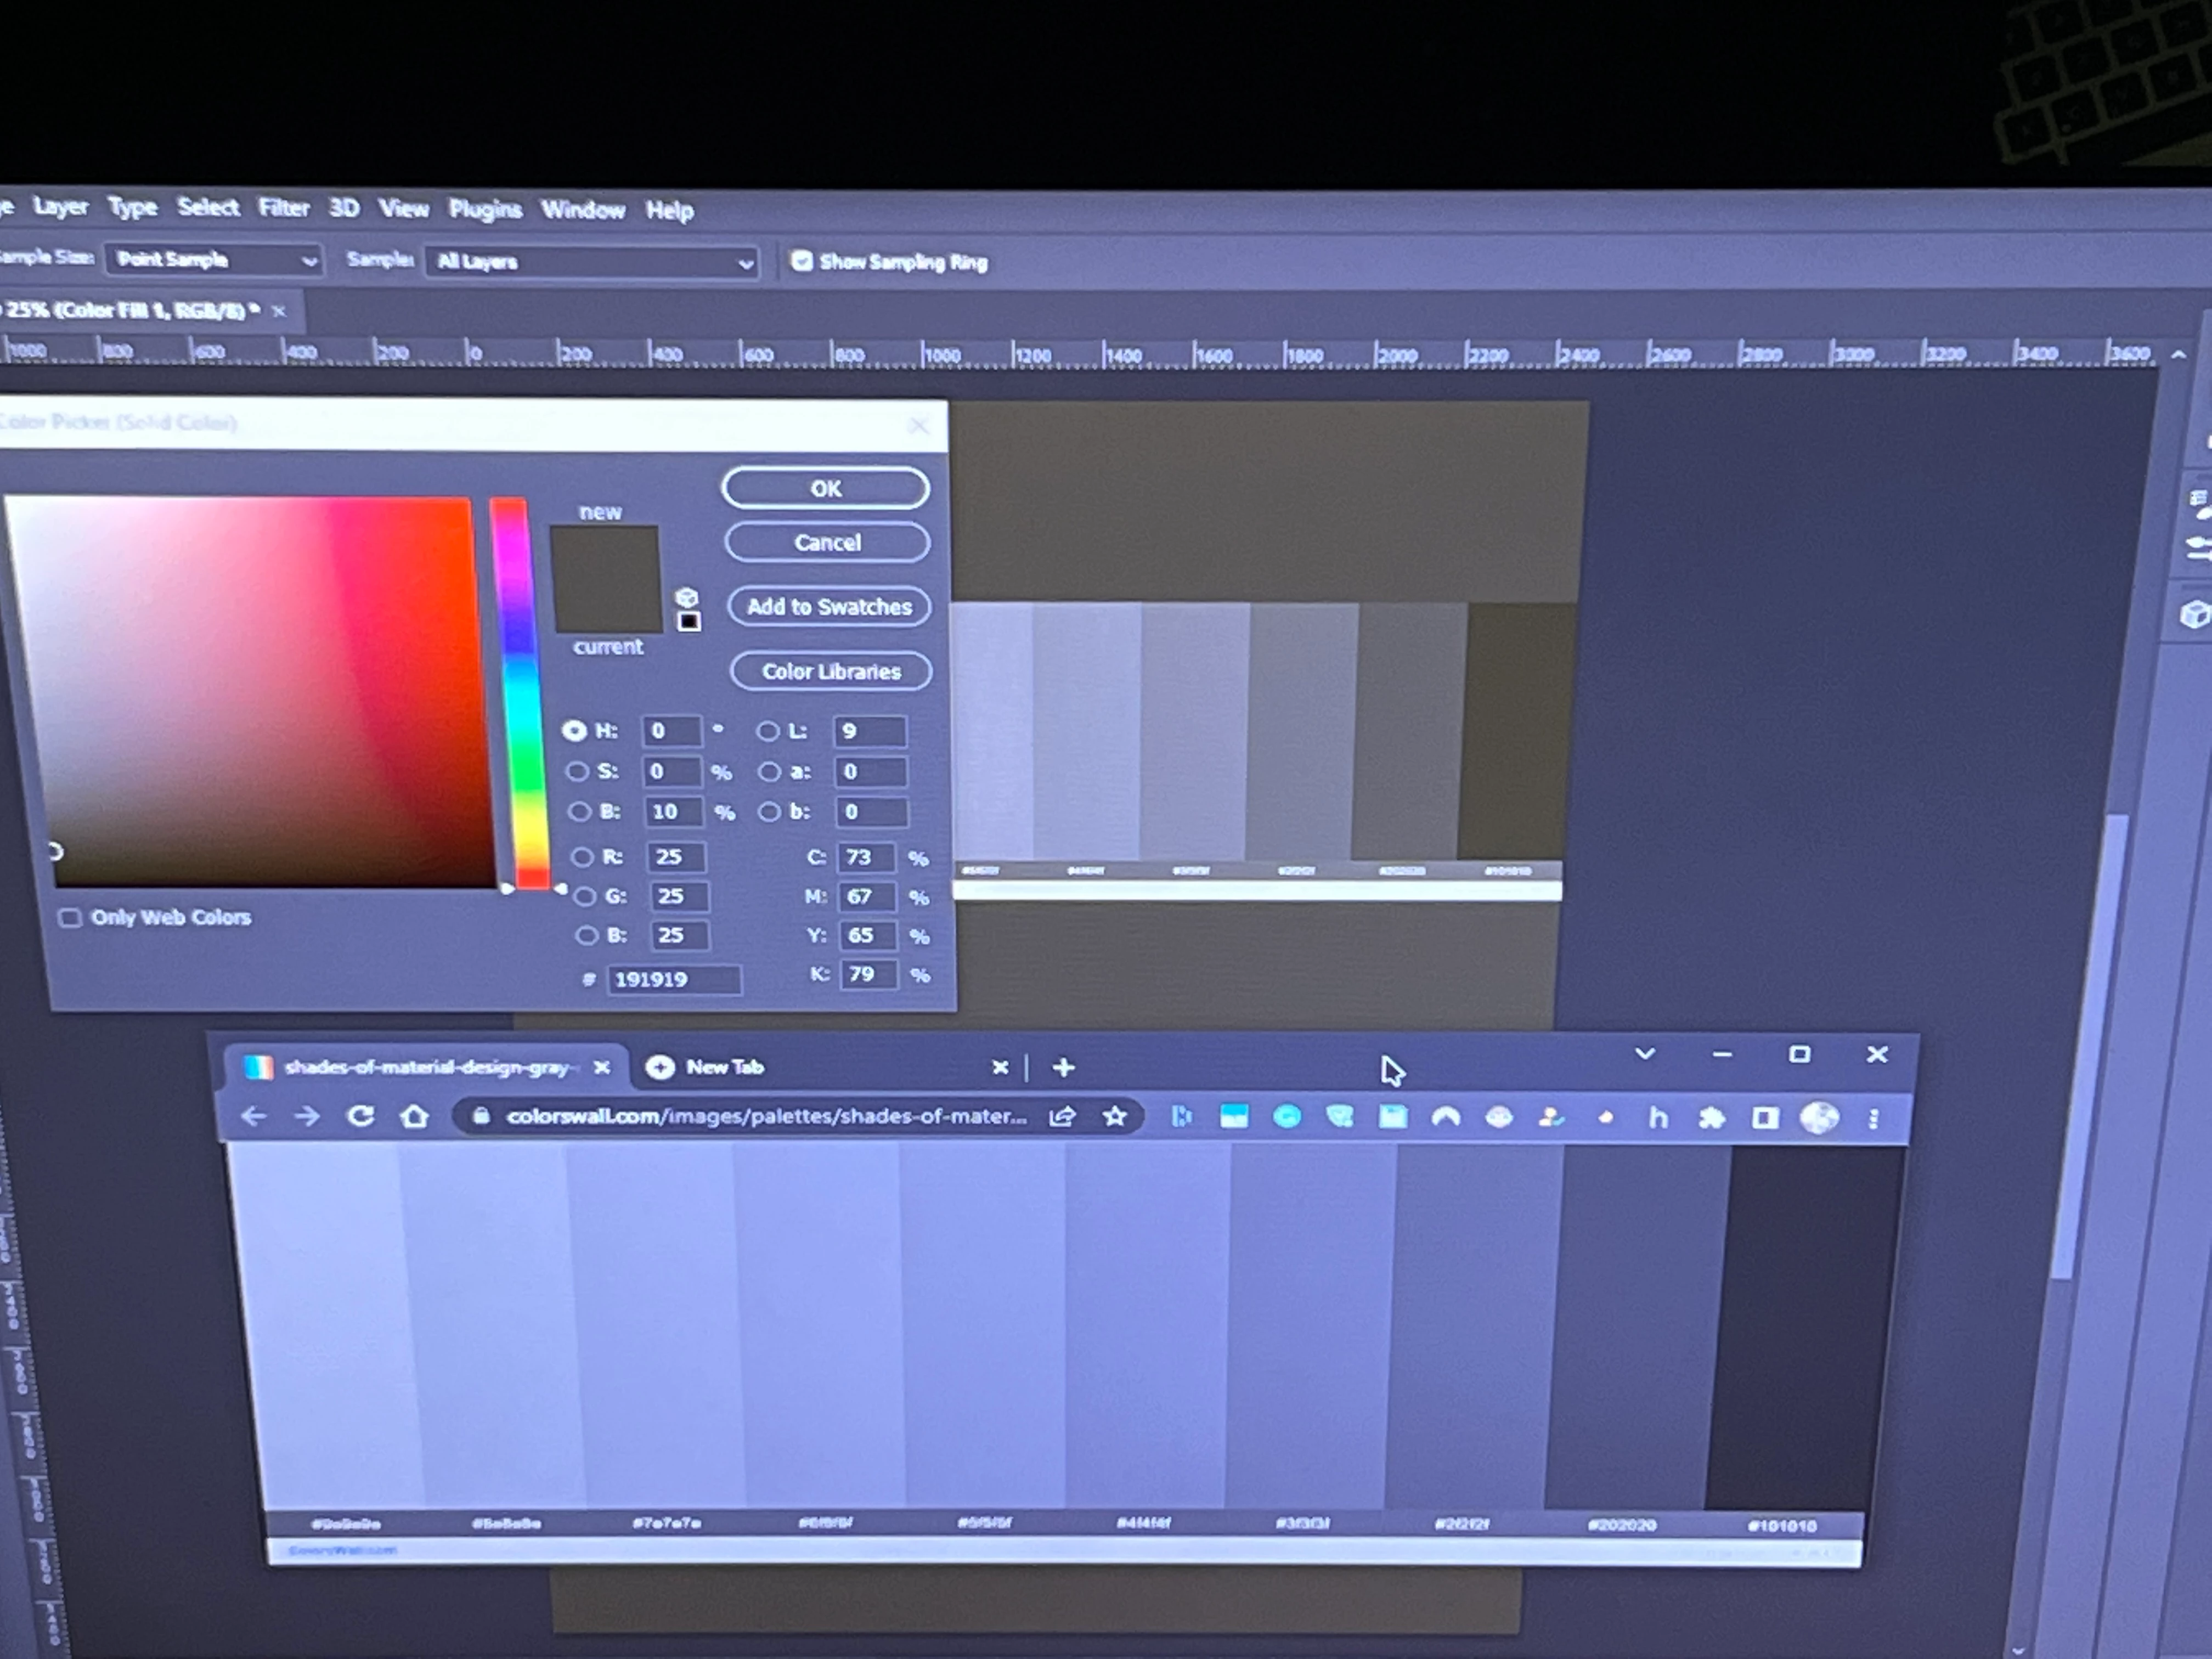
Task: Click the web-safe color cube icon
Action: (686, 597)
